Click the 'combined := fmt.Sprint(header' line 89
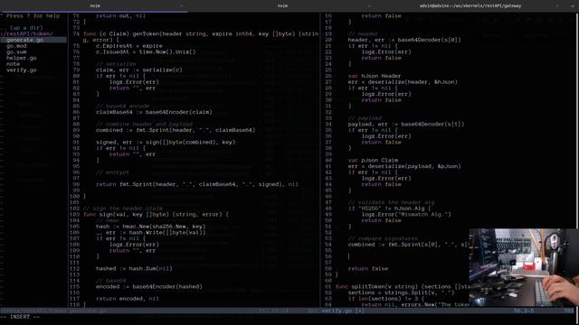The image size is (579, 325). 176,130
